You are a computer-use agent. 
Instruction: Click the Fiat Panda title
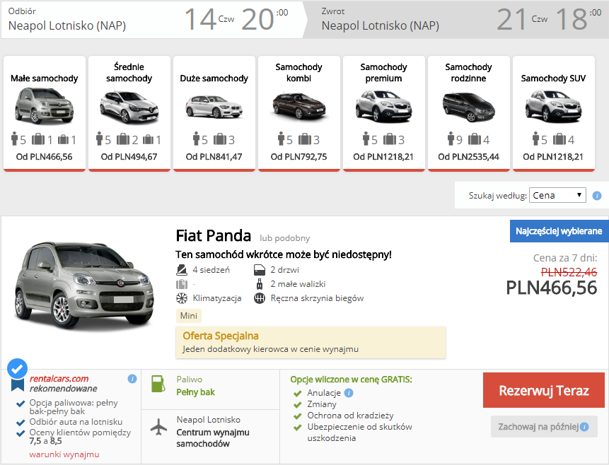(213, 235)
